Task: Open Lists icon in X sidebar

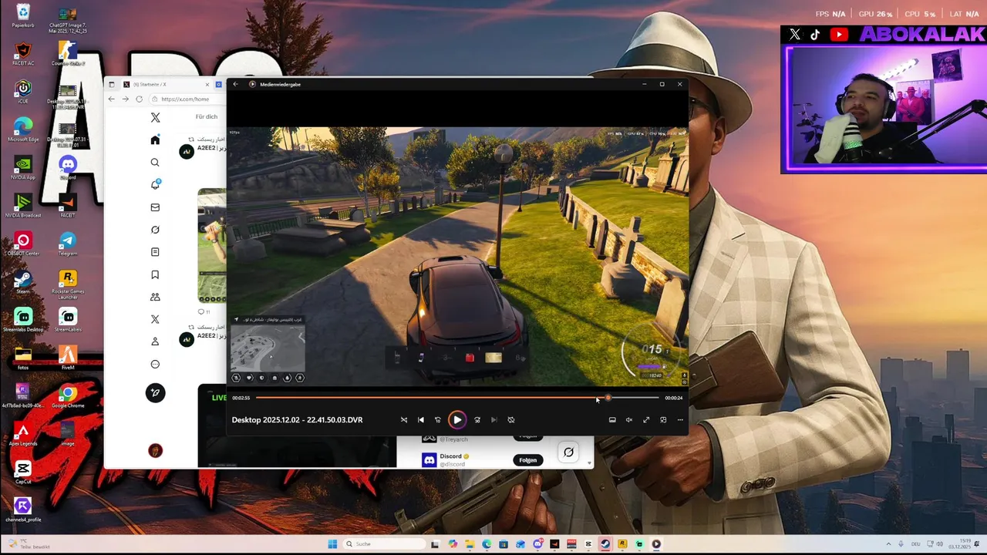Action: [155, 252]
